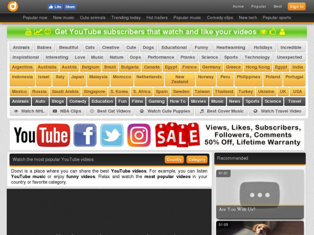Screen dimensions: 314x235
Task: Click the Sign In button
Action: point(296,6)
